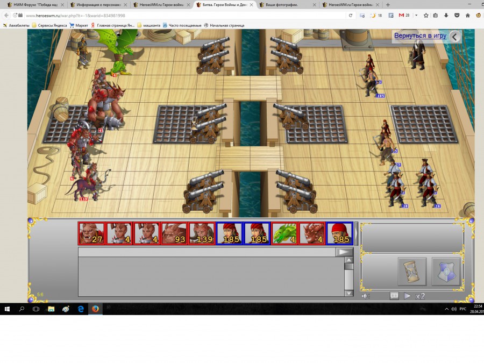Click the chat message input field
This screenshot has width=484, height=363.
207,252
